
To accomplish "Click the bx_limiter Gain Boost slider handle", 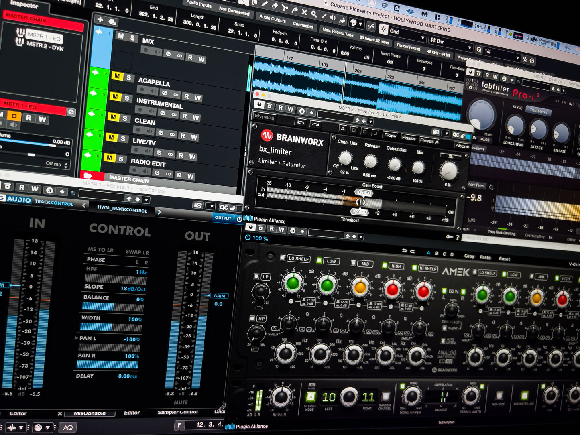I will (364, 192).
